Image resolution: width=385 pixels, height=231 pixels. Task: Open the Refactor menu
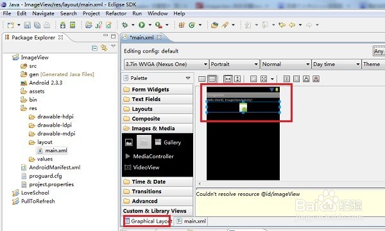click(116, 13)
